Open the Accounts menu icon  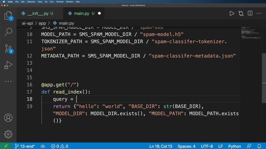pos(8,118)
